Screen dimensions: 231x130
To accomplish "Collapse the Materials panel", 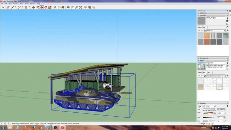I will click(x=213, y=15).
